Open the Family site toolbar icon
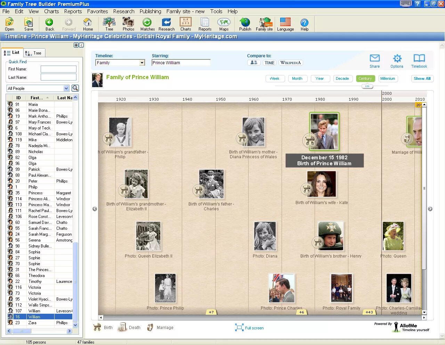 [x=264, y=24]
